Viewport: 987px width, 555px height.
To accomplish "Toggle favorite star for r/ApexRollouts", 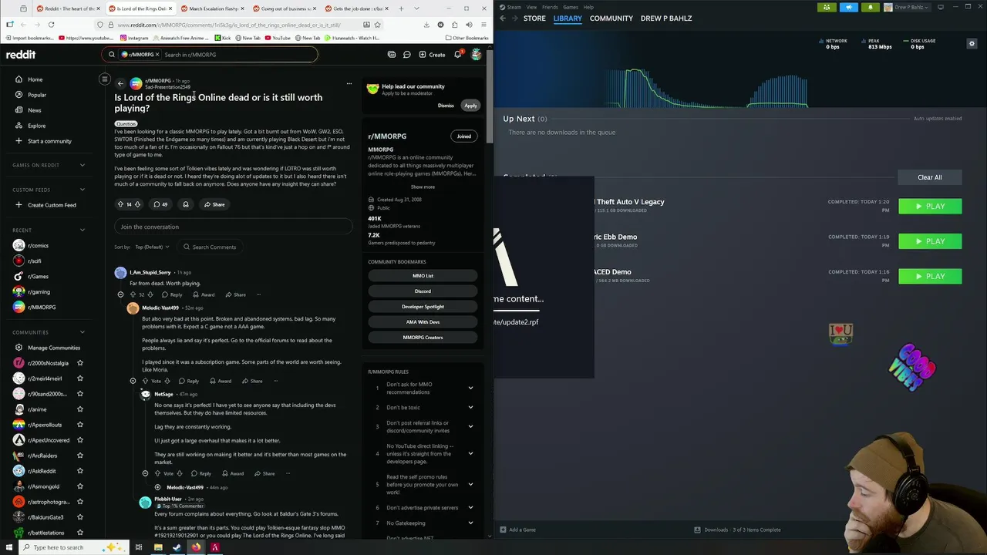I will point(79,425).
